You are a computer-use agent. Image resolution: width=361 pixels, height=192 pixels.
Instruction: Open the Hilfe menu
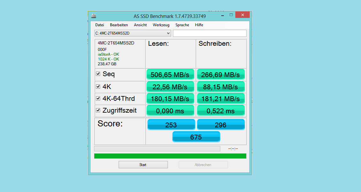[199, 25]
